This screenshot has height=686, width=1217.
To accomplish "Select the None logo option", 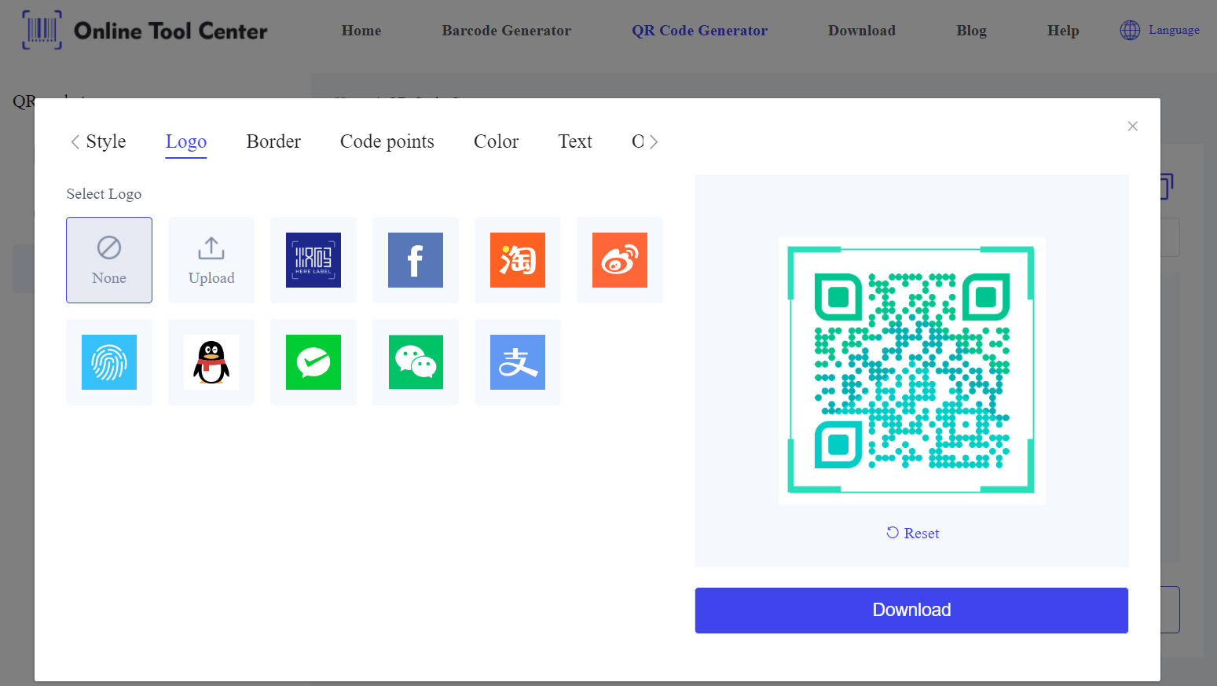I will (109, 260).
